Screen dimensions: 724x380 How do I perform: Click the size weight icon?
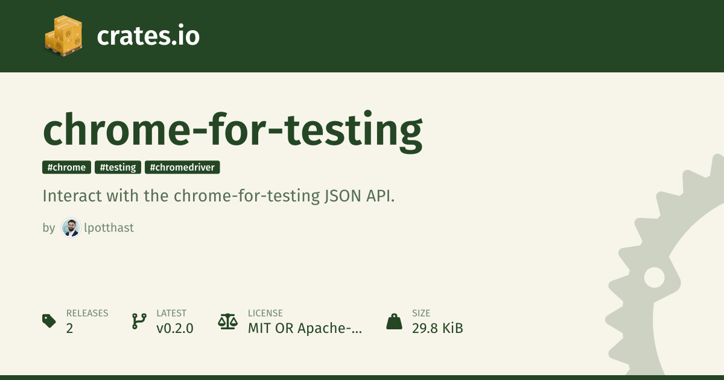[x=394, y=321]
